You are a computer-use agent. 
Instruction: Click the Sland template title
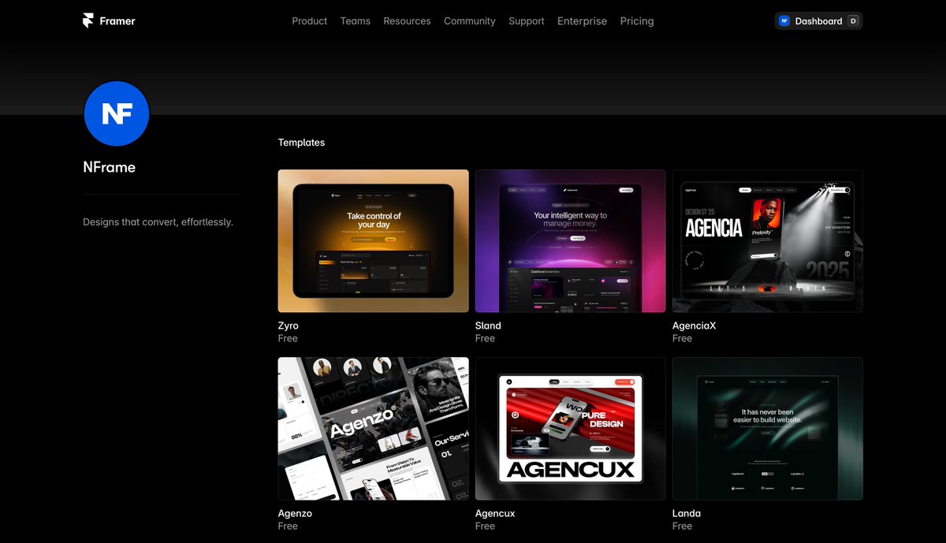click(x=488, y=325)
